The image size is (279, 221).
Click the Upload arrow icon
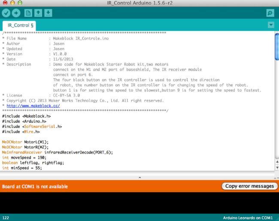(17, 13)
